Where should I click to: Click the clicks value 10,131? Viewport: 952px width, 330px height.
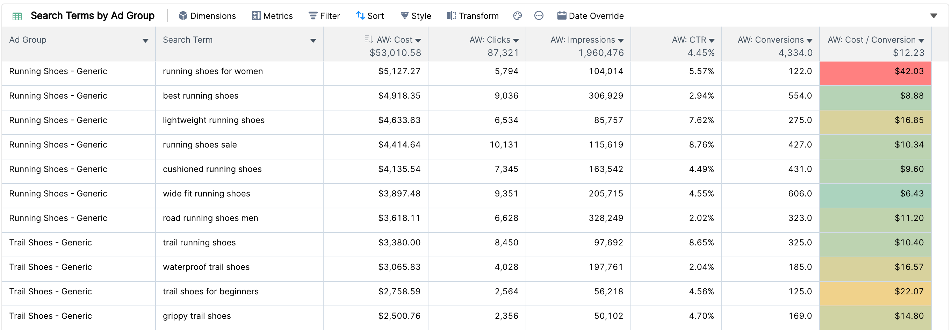point(504,144)
